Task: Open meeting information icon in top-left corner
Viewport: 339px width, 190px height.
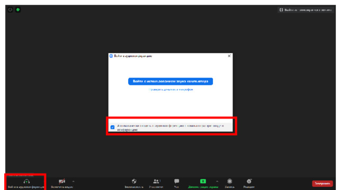Action: [10, 9]
